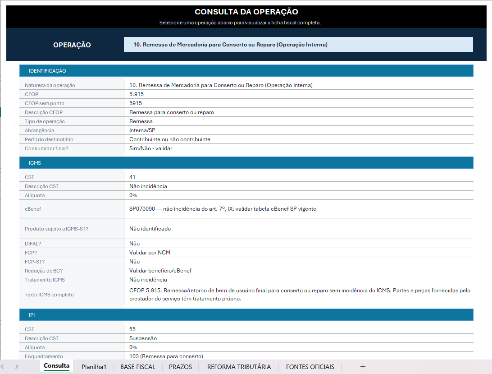
Task: Select the PRAZOS sheet tab
Action: point(180,367)
